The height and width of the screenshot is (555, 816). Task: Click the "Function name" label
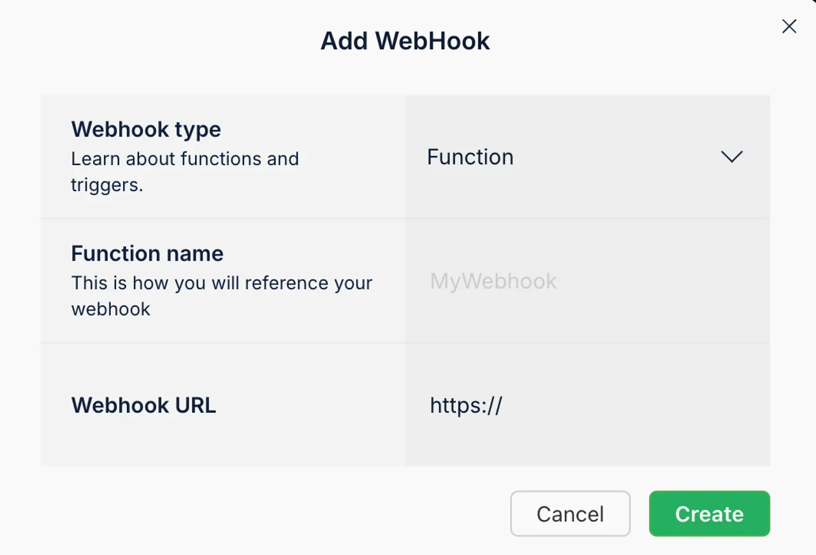tap(147, 254)
